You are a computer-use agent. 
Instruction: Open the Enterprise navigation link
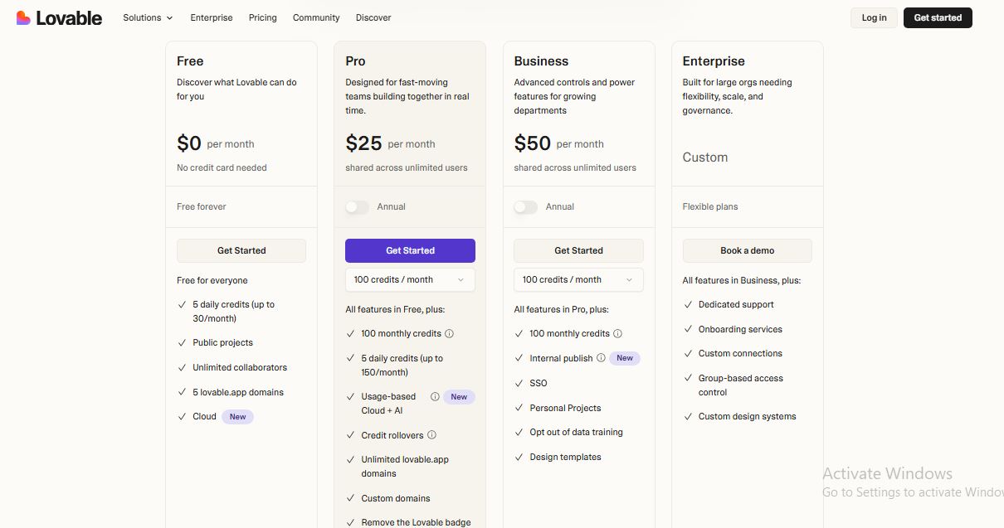click(212, 17)
